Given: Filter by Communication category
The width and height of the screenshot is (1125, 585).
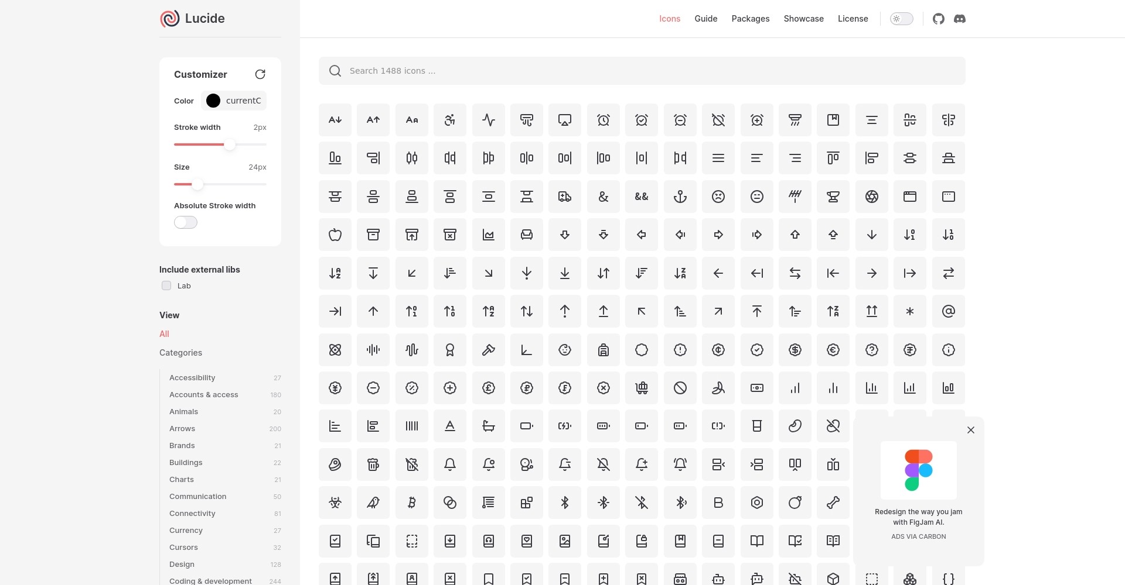Looking at the screenshot, I should (x=225, y=497).
